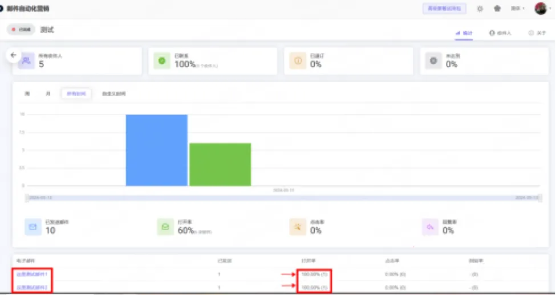Click the orange unsubscribed info icon

click(298, 60)
